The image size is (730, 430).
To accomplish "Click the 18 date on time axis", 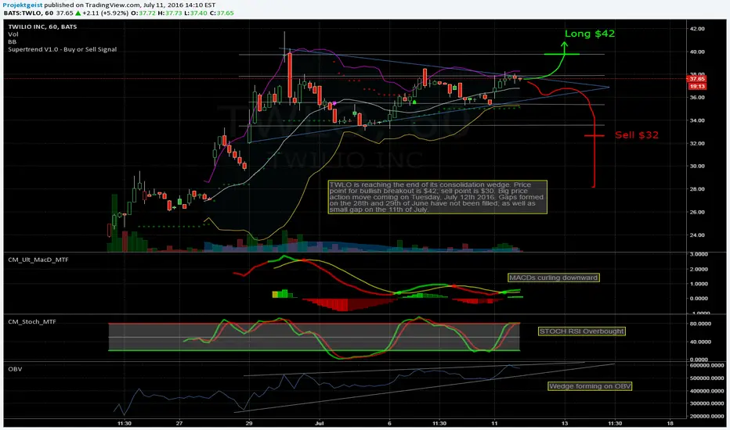I will click(x=670, y=424).
